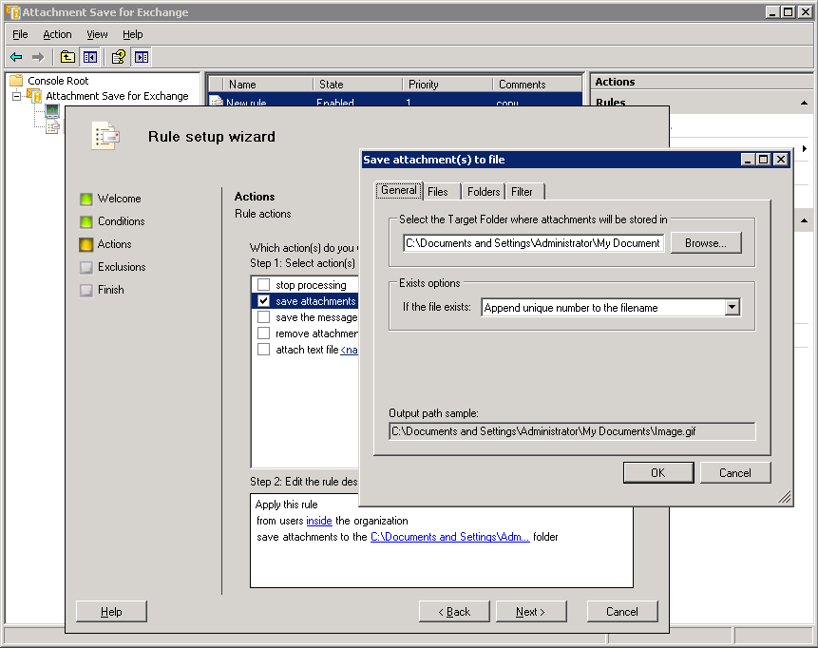818x648 pixels.
Task: Open the Action menu
Action: click(57, 34)
